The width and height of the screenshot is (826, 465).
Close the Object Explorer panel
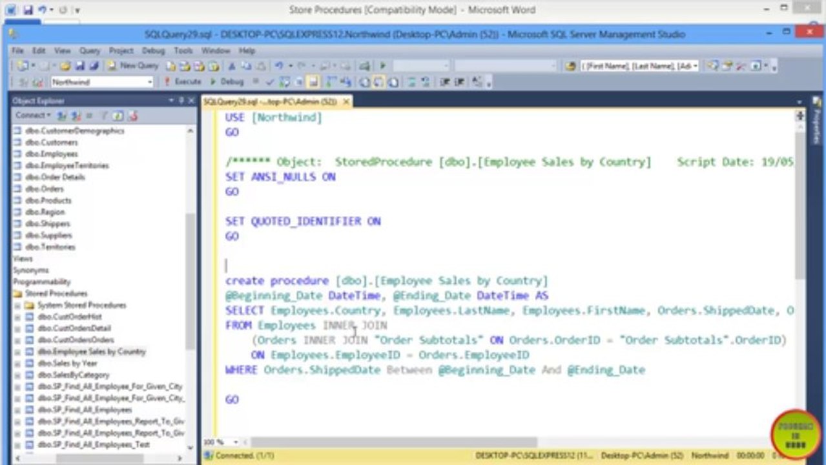pos(191,101)
